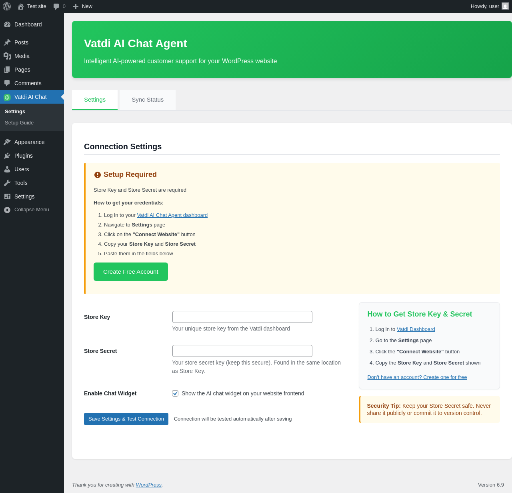
Task: Click the Store Secret field label
Action: point(100,351)
